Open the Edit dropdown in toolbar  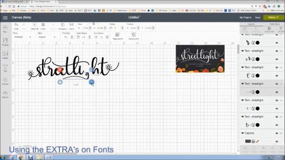[43, 26]
